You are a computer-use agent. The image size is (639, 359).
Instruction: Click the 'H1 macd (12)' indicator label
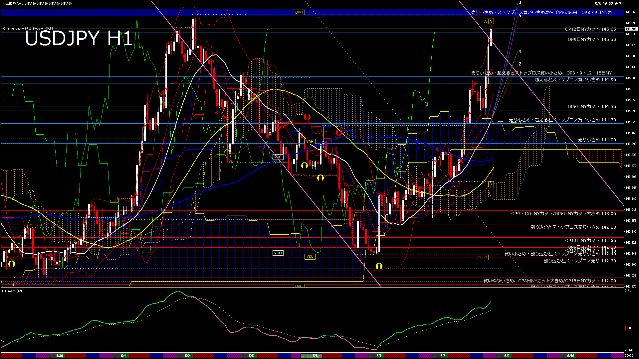point(12,291)
